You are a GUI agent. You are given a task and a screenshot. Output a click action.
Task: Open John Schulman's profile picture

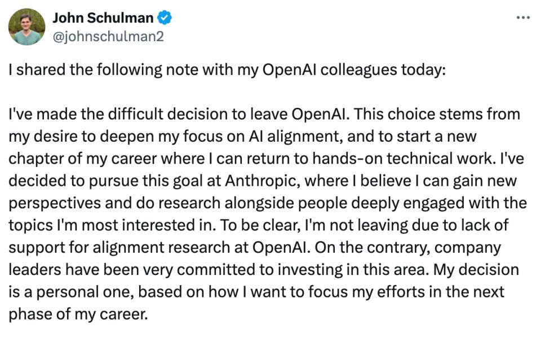pyautogui.click(x=26, y=27)
